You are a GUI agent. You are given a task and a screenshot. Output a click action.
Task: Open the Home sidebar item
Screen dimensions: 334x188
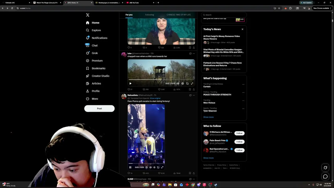point(93,23)
